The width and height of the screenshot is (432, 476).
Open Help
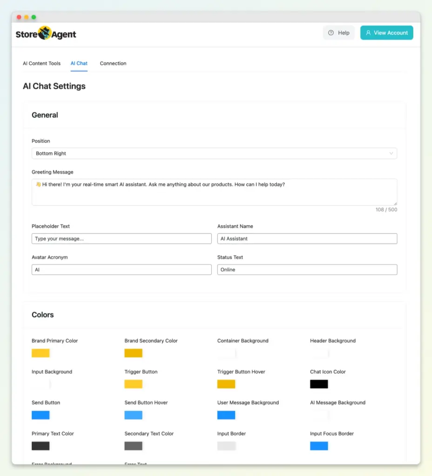339,33
